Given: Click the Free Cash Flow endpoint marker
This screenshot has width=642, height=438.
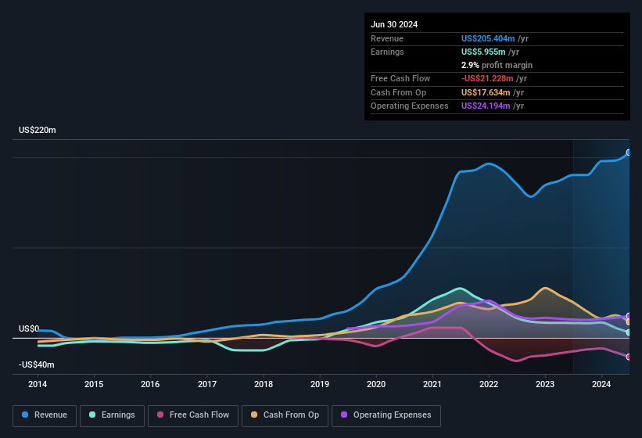Looking at the screenshot, I should tap(629, 357).
